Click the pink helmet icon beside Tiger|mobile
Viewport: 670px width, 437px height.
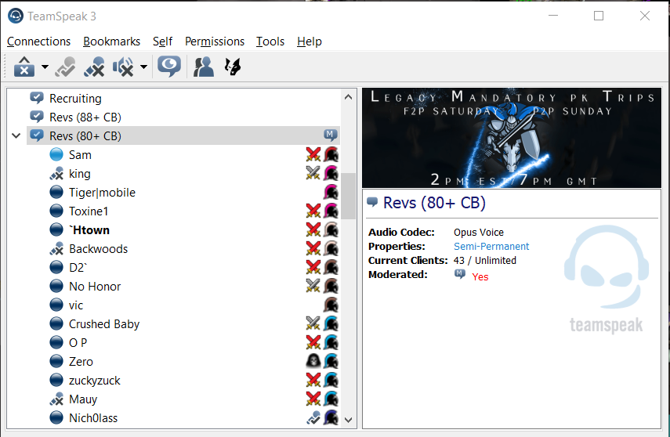(x=331, y=192)
